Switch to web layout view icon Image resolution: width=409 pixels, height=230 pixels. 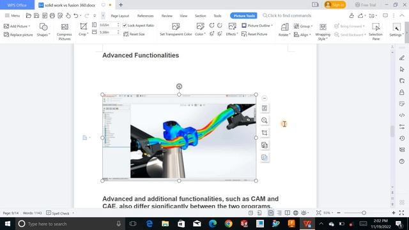295,213
